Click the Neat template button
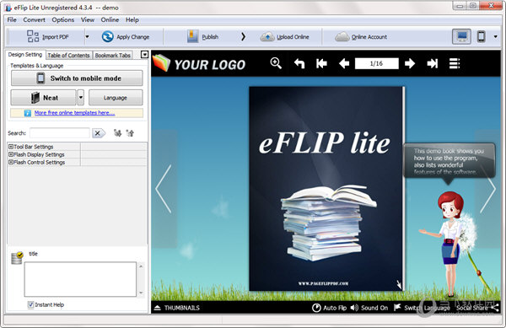 pyautogui.click(x=43, y=98)
